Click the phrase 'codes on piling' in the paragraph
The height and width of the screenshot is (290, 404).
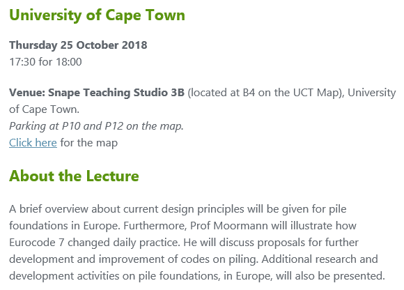[219, 259]
